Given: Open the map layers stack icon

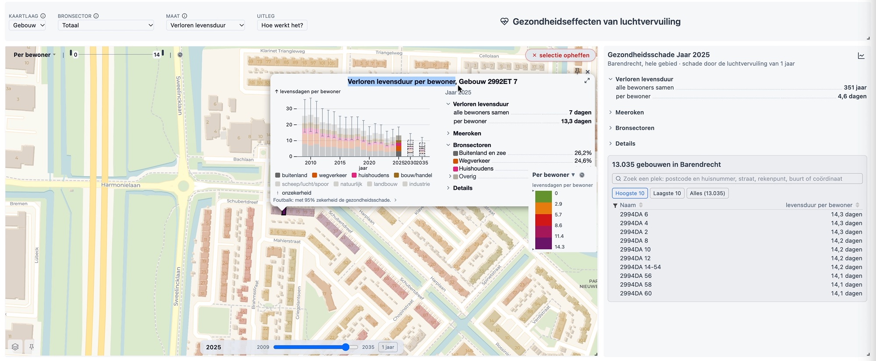Looking at the screenshot, I should click(x=15, y=347).
